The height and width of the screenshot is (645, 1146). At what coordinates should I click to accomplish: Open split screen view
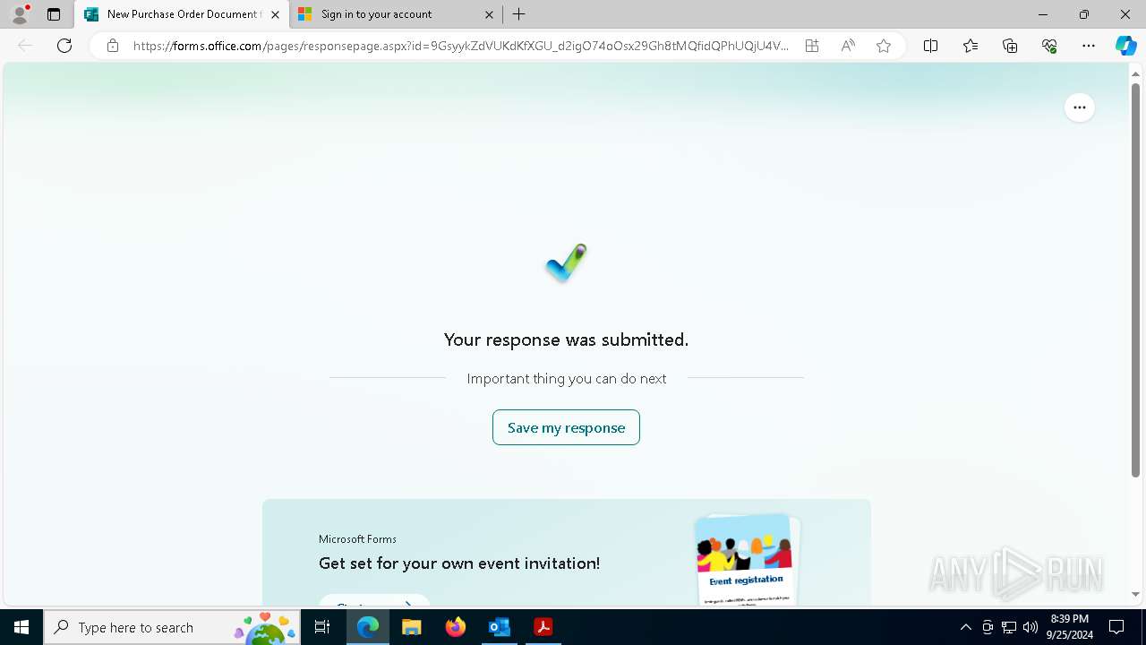[x=931, y=46]
